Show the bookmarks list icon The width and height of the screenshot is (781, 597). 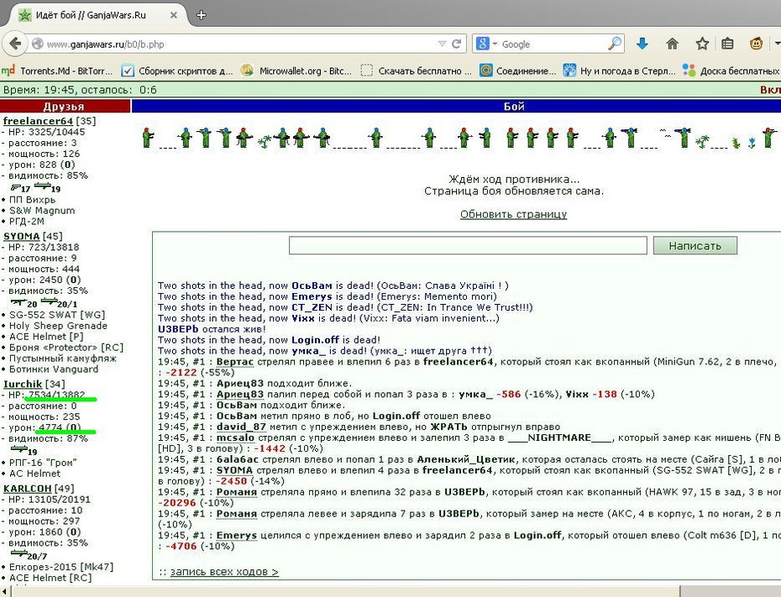tap(728, 44)
